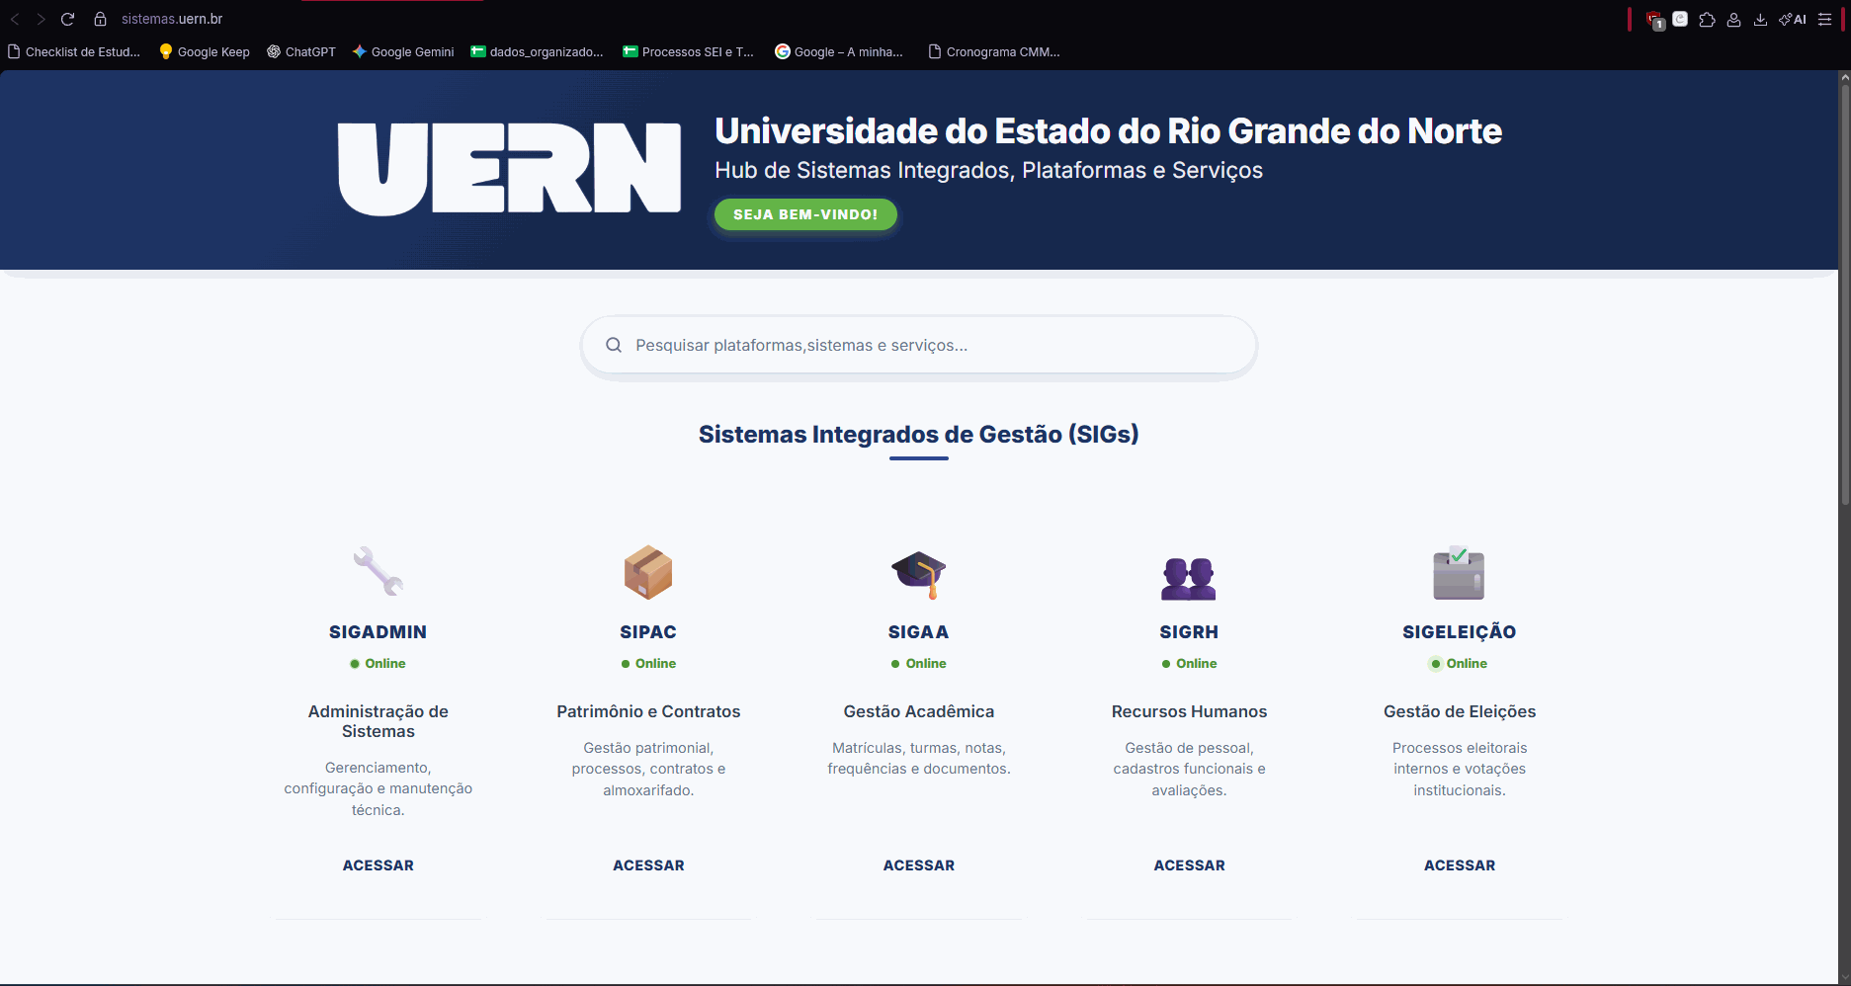Focus the Pesquisar plataformas search field
Screen dimensions: 1851x986
tap(919, 345)
